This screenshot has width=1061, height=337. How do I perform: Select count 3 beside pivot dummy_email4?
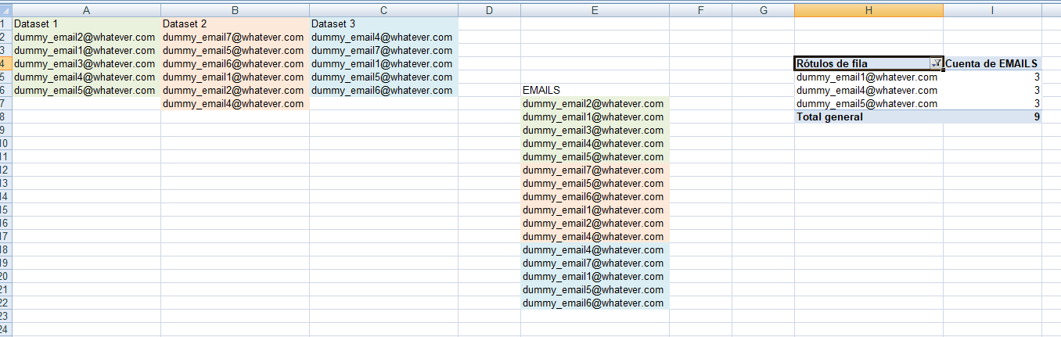tap(992, 90)
